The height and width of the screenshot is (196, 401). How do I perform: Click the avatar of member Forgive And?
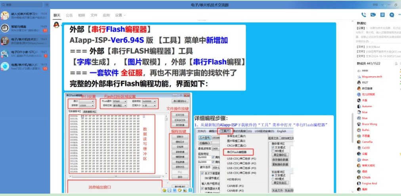pos(359,183)
